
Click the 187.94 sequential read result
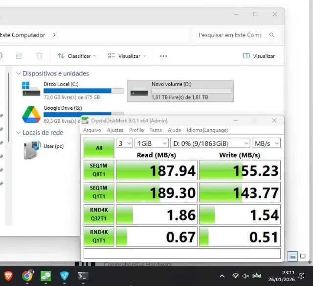point(156,170)
